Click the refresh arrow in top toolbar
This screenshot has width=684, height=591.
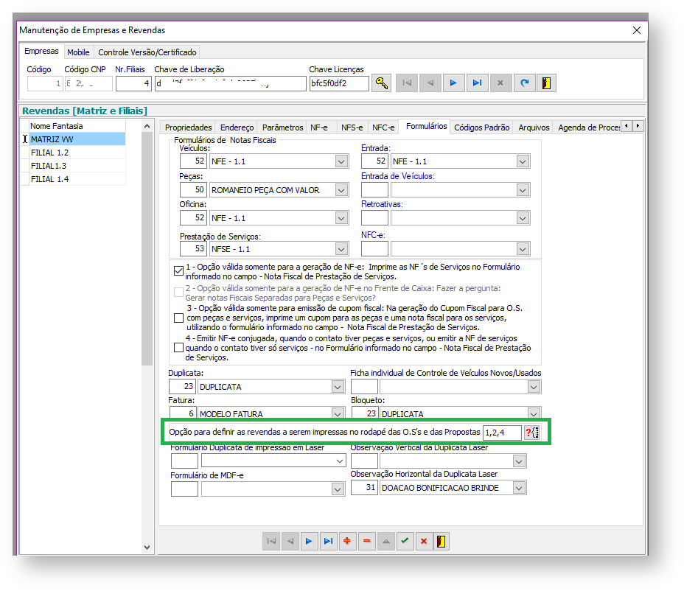pos(523,83)
